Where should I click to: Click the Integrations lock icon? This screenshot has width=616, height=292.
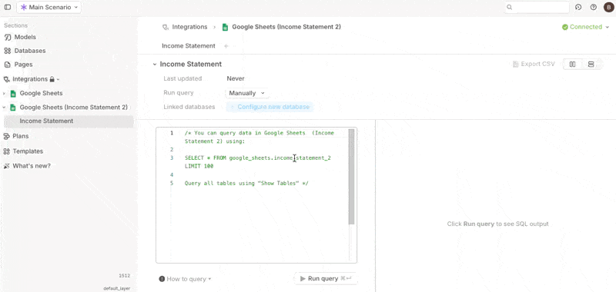click(52, 79)
